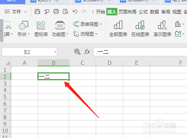Switch to the 数据 ribbon tab
The image size is (187, 138).
[x=154, y=12]
